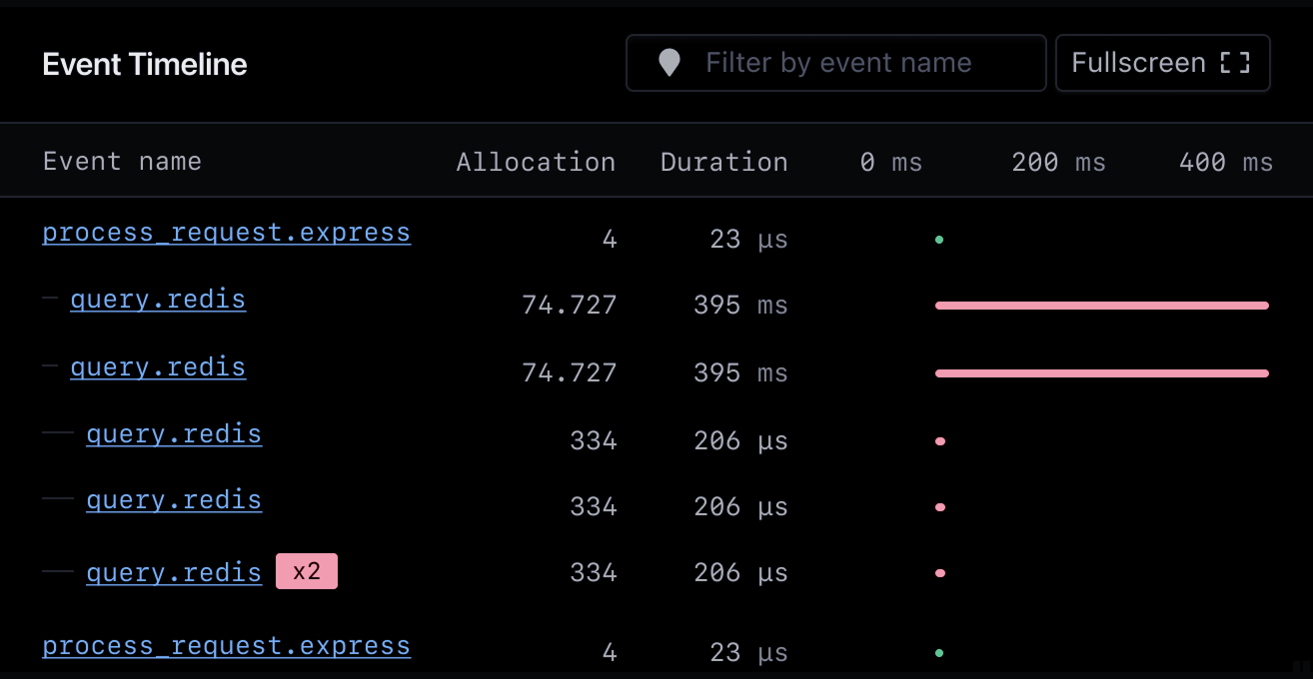Sort by the Allocation column header
The width and height of the screenshot is (1313, 679).
[x=536, y=162]
